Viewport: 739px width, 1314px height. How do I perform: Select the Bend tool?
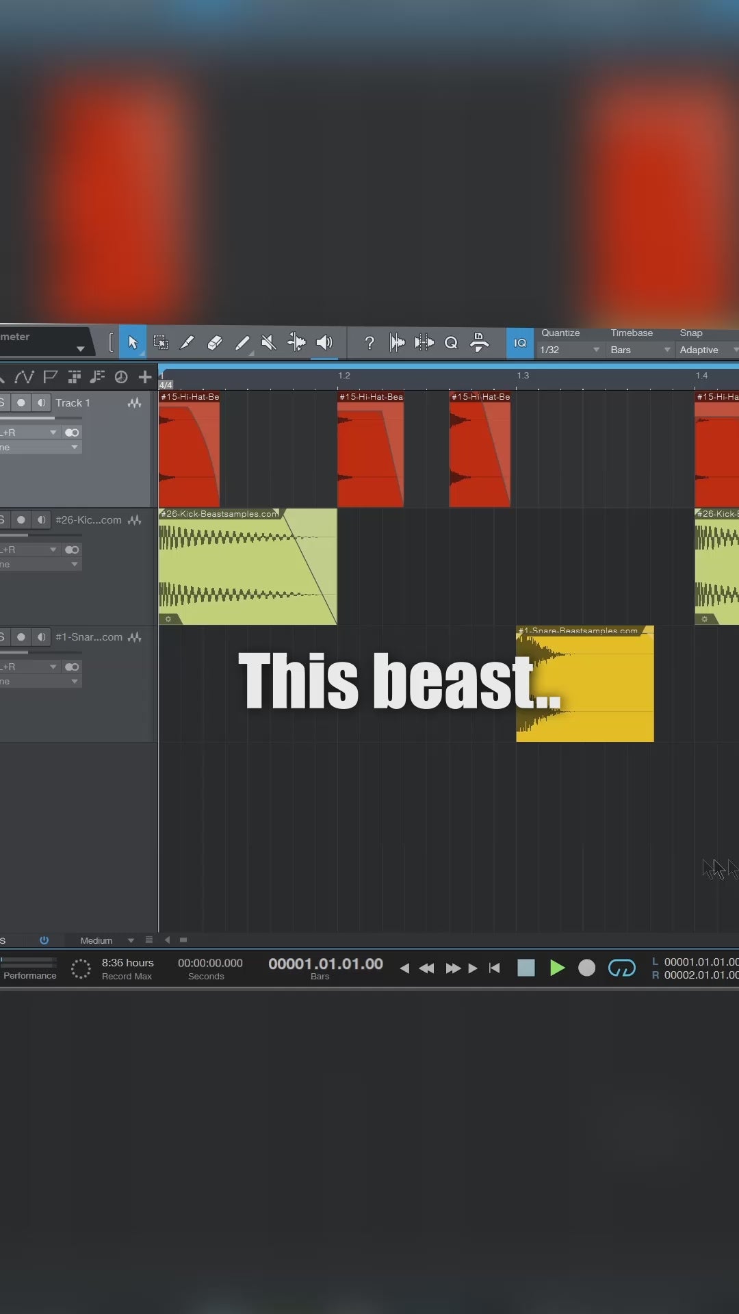tap(296, 342)
